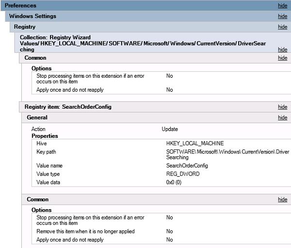
Task: Click the General heading title
Action: point(37,117)
